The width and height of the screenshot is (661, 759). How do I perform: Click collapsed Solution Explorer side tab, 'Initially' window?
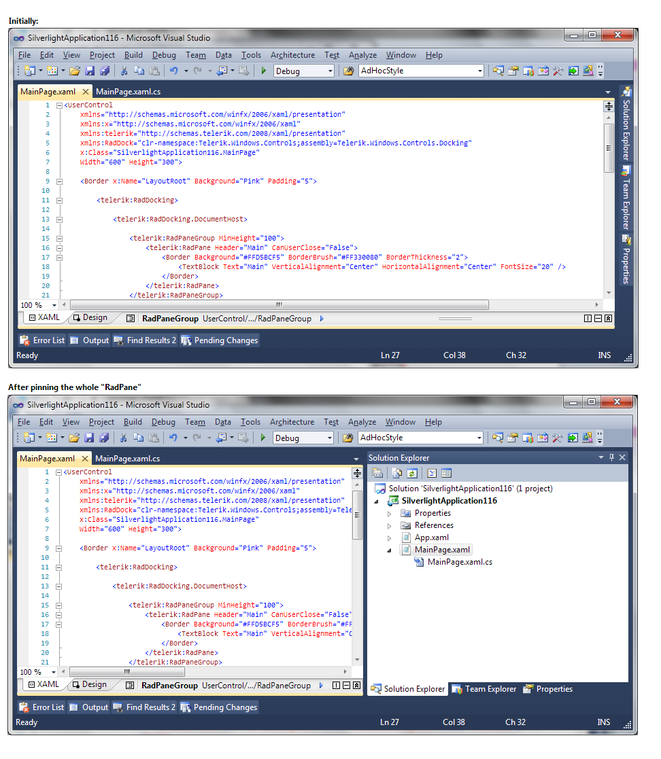pyautogui.click(x=626, y=124)
